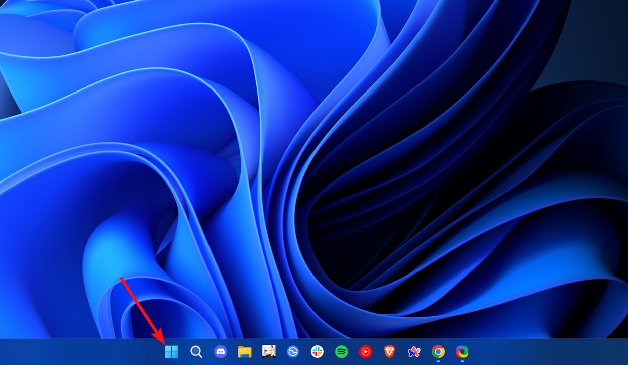Screen dimensions: 628x365
Task: Launch Google Chrome
Action: (438, 352)
